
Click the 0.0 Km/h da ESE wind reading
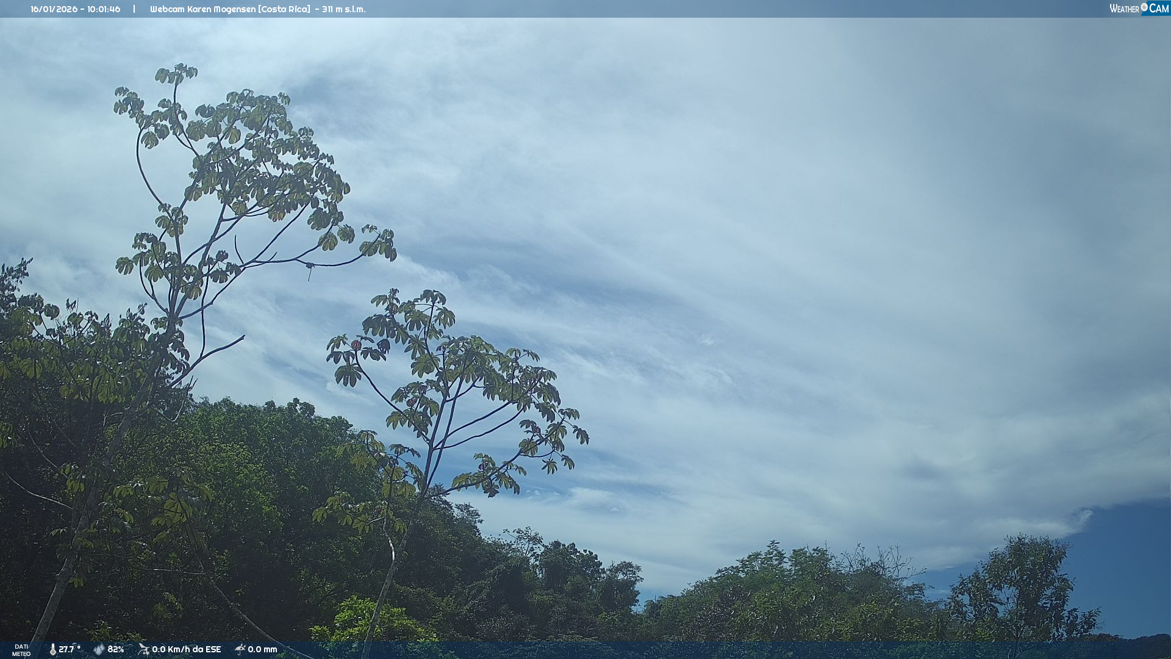[186, 649]
